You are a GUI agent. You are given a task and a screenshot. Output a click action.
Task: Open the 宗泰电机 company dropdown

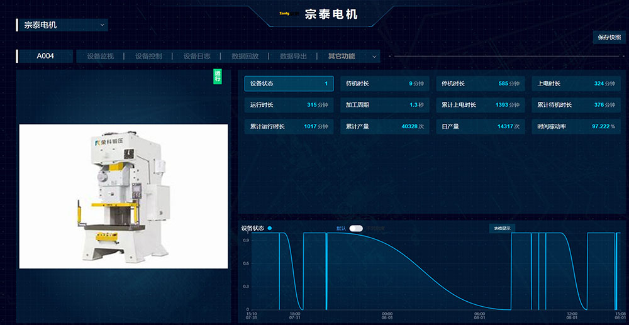tap(62, 25)
